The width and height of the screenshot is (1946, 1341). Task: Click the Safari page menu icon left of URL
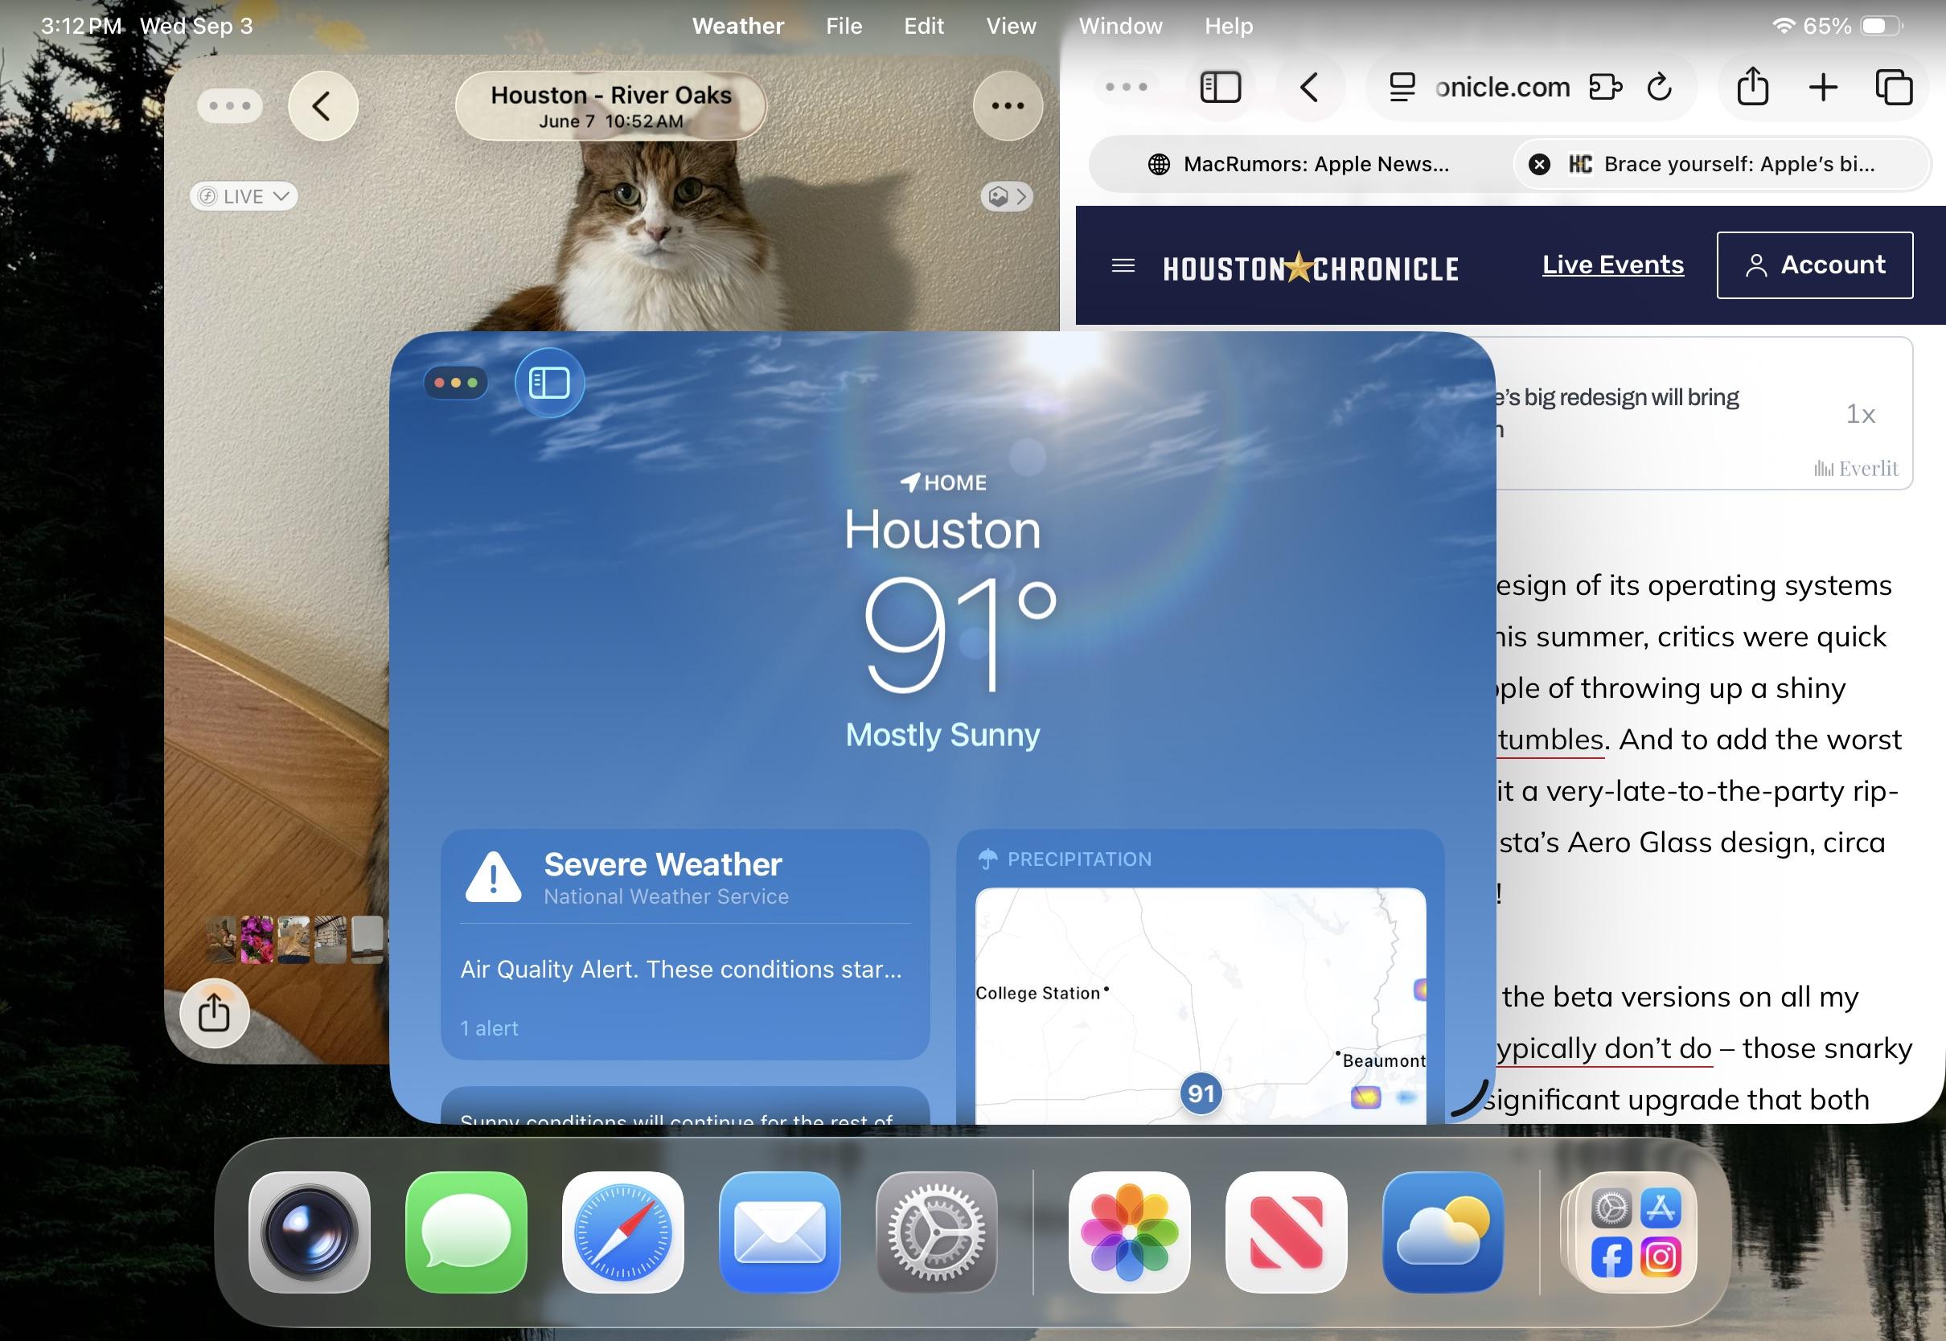pos(1401,87)
